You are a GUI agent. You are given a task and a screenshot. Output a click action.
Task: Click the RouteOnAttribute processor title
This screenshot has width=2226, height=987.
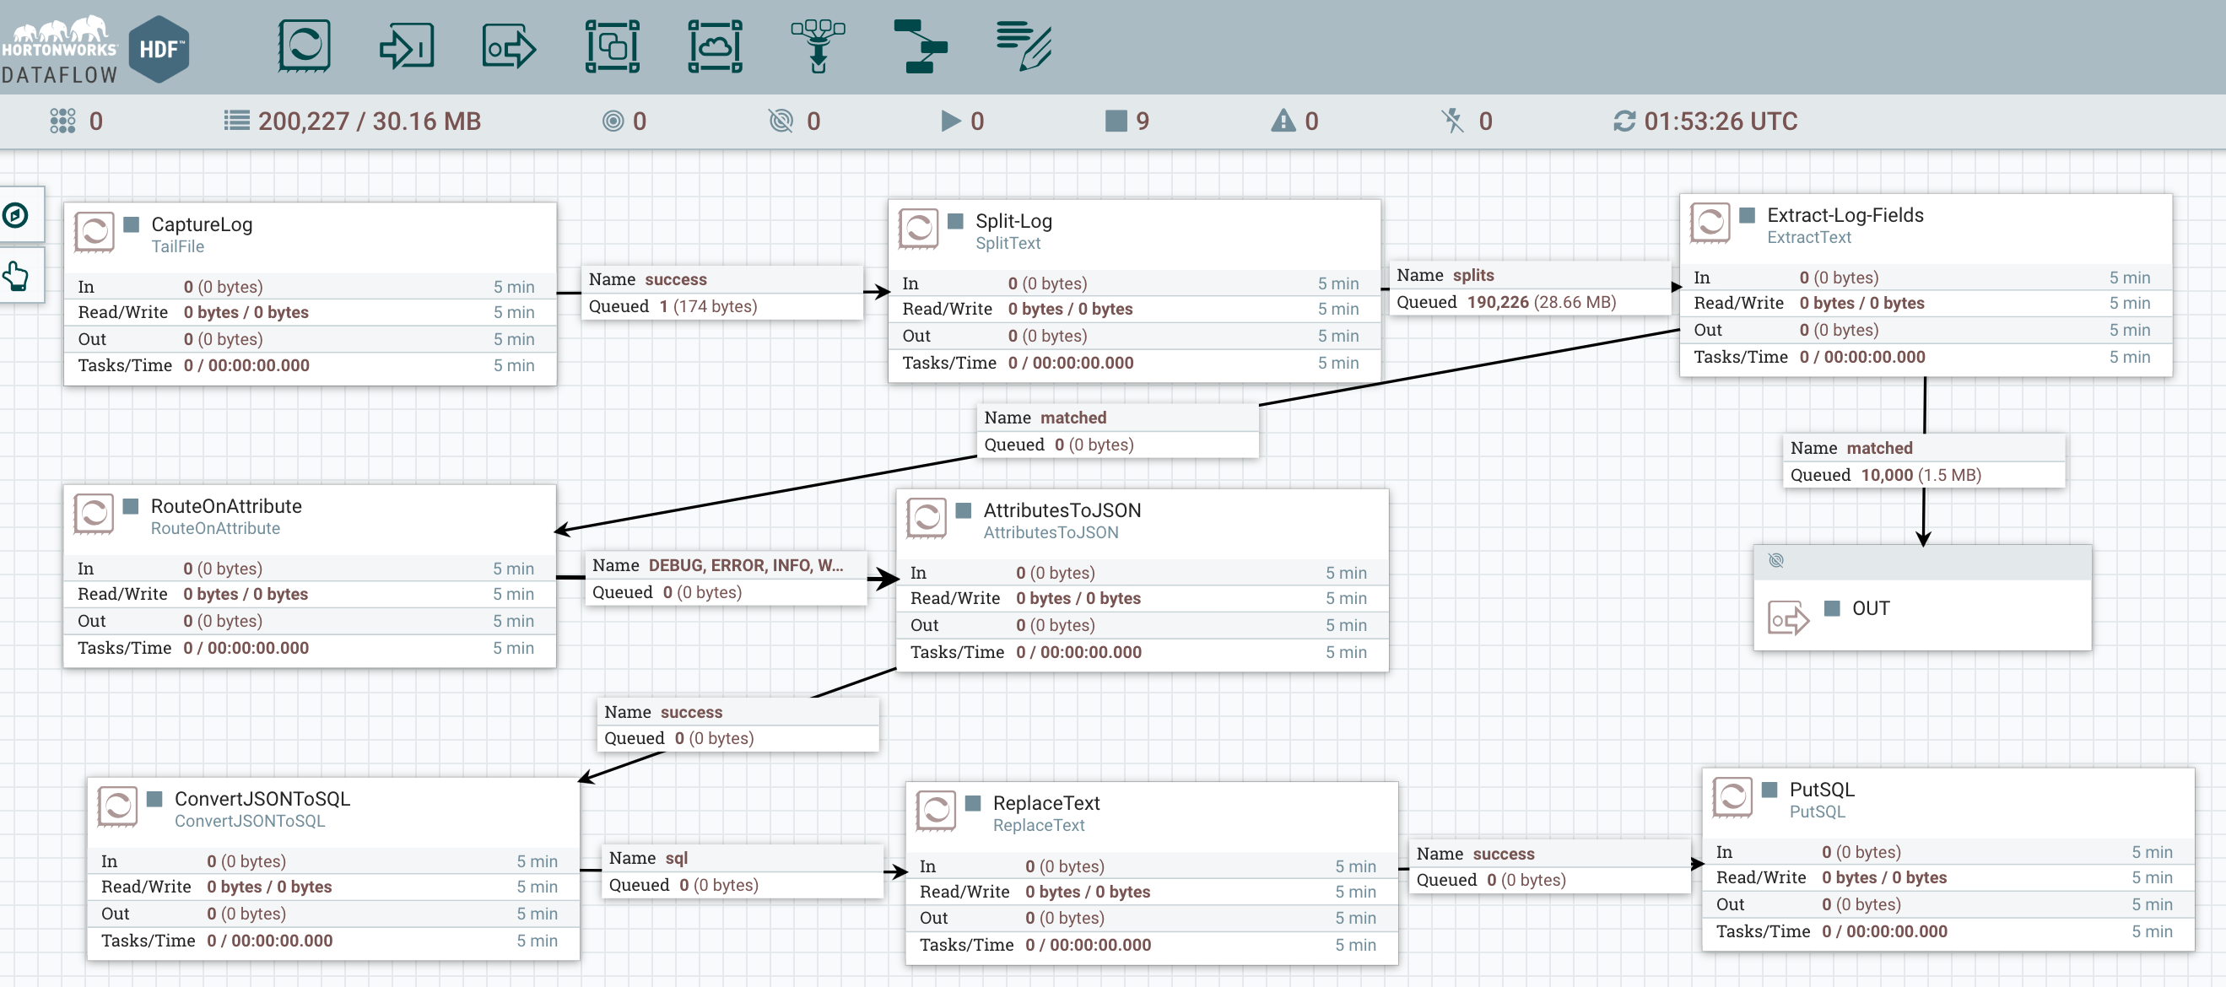pyautogui.click(x=226, y=505)
